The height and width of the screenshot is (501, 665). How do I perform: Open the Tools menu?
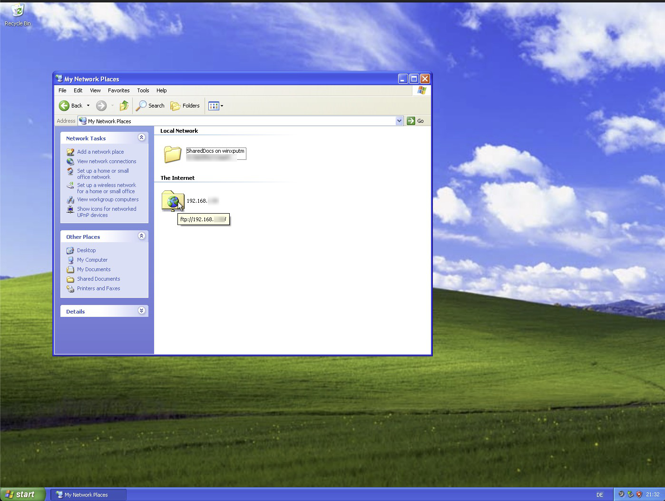click(x=143, y=90)
